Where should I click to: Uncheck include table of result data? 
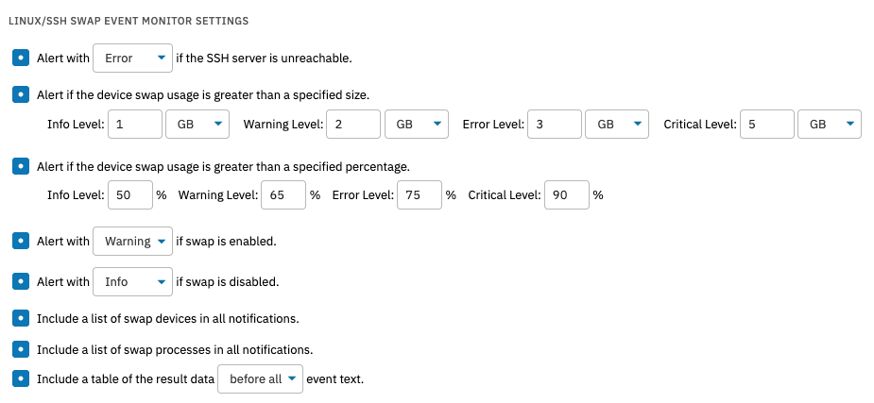pyautogui.click(x=21, y=378)
